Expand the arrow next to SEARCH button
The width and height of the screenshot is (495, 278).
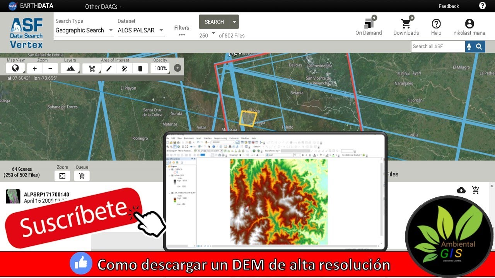point(234,22)
